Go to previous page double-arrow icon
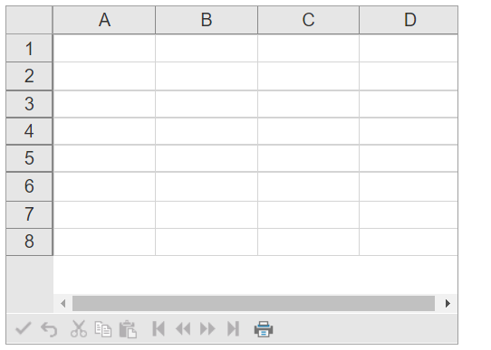 (x=183, y=329)
